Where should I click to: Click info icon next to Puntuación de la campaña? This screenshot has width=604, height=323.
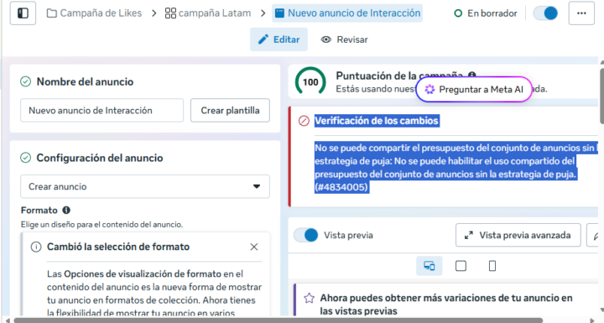point(472,76)
